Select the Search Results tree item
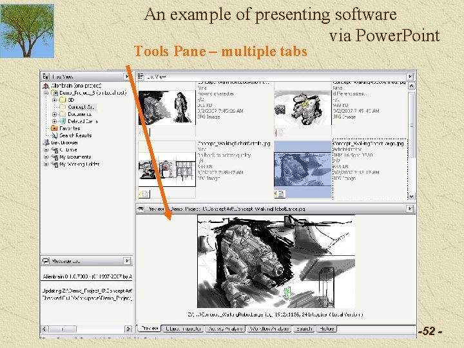464x348 pixels. coord(75,135)
